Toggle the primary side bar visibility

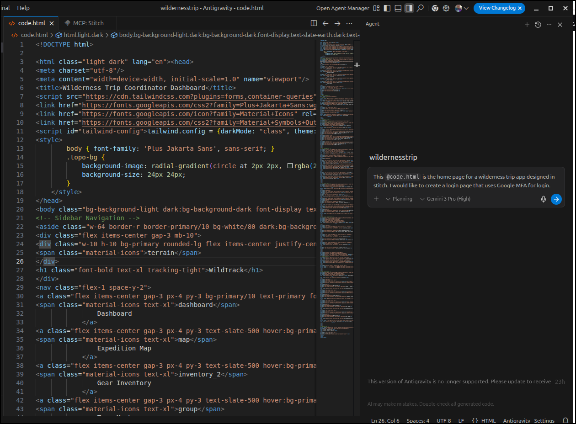tap(387, 8)
